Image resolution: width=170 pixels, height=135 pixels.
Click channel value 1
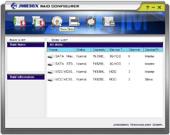(x=129, y=64)
